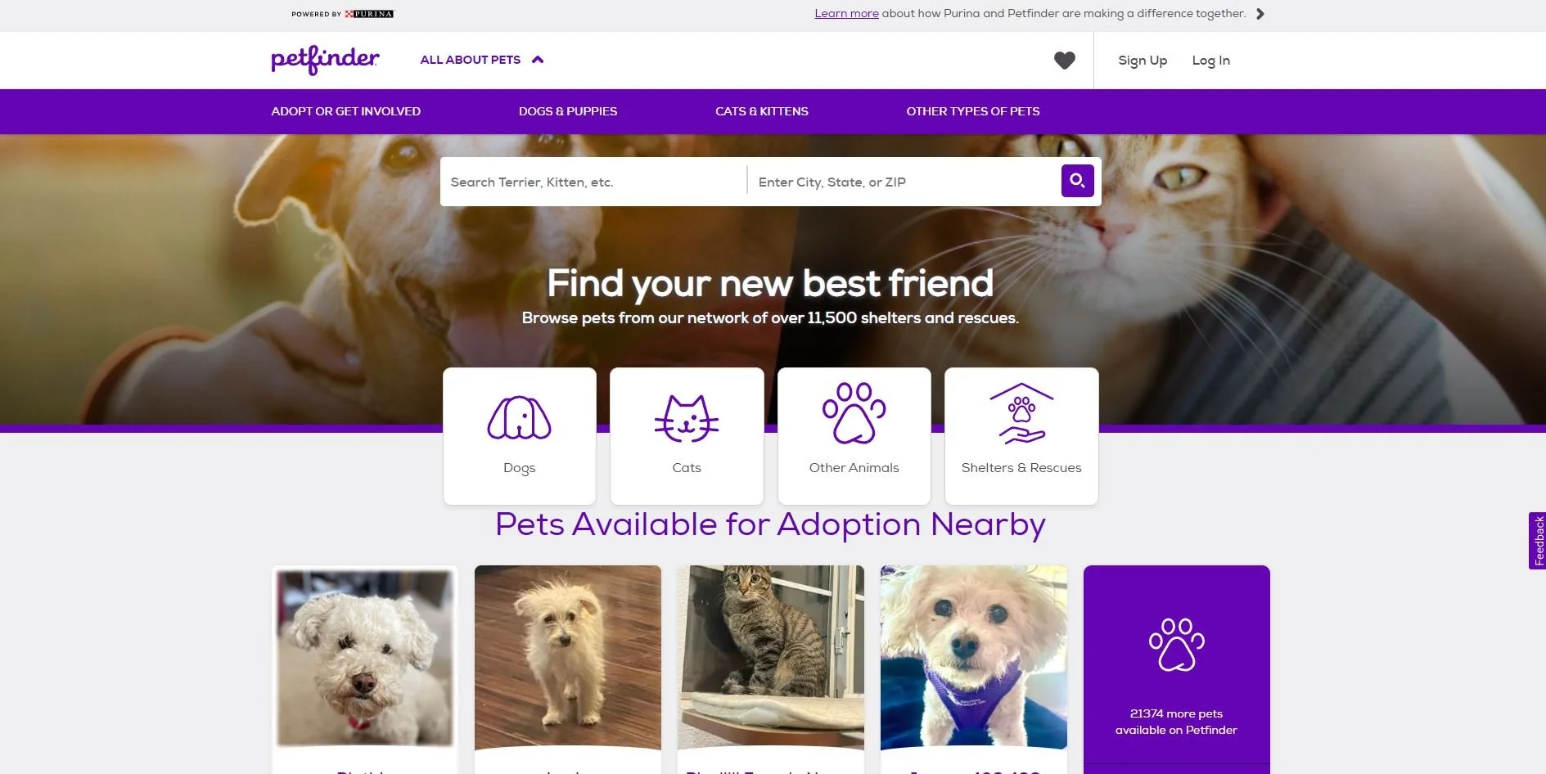Focus the Search Terrier, Kitten field
Image resolution: width=1546 pixels, height=774 pixels.
tap(593, 182)
